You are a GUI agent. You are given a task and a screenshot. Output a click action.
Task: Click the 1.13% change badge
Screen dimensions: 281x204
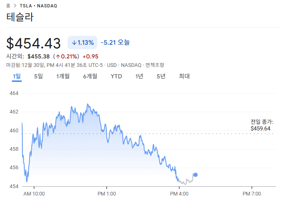tap(82, 42)
